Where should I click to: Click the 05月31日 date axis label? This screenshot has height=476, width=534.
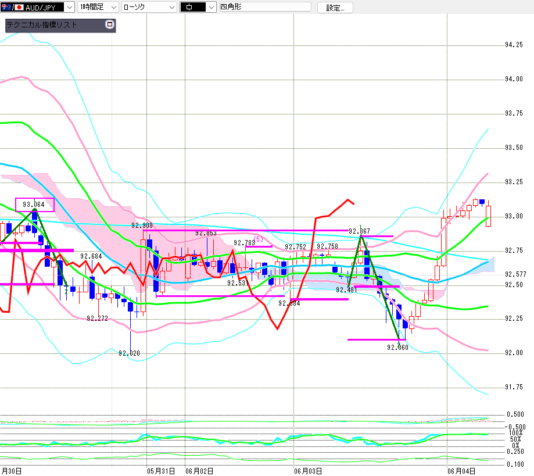(161, 471)
